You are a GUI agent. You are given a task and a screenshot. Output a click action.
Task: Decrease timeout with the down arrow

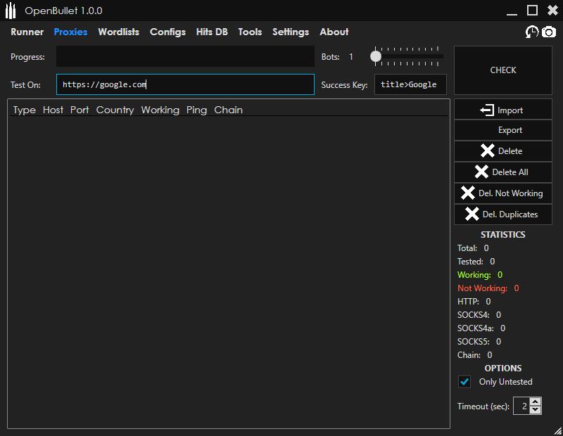coord(536,410)
